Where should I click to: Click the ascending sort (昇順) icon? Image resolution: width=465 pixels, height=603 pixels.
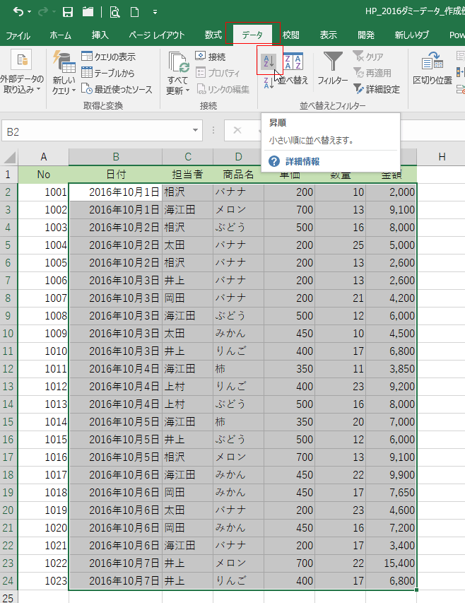269,62
